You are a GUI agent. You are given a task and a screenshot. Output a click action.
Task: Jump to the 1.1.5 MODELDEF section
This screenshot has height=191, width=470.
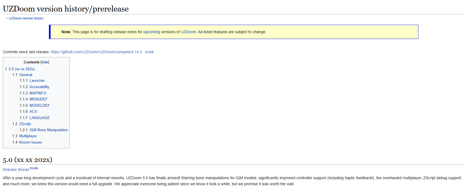pos(35,105)
